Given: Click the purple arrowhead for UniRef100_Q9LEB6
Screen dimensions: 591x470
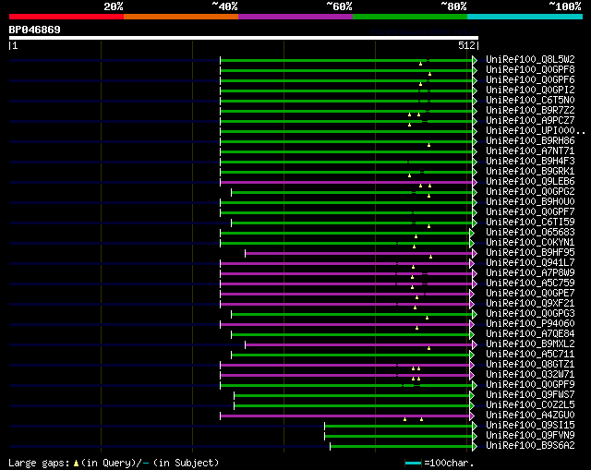Looking at the screenshot, I should 475,183.
